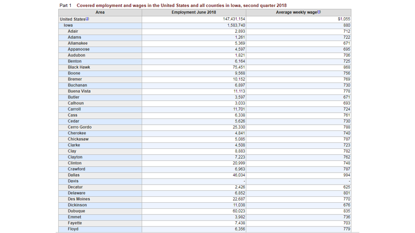415x233 pixels.
Task: Click Dubuque employment value 60,023
Action: (238, 211)
